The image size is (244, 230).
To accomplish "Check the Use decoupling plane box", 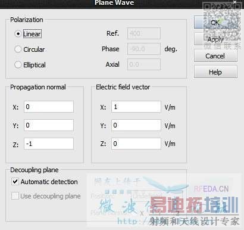I will tap(15, 196).
